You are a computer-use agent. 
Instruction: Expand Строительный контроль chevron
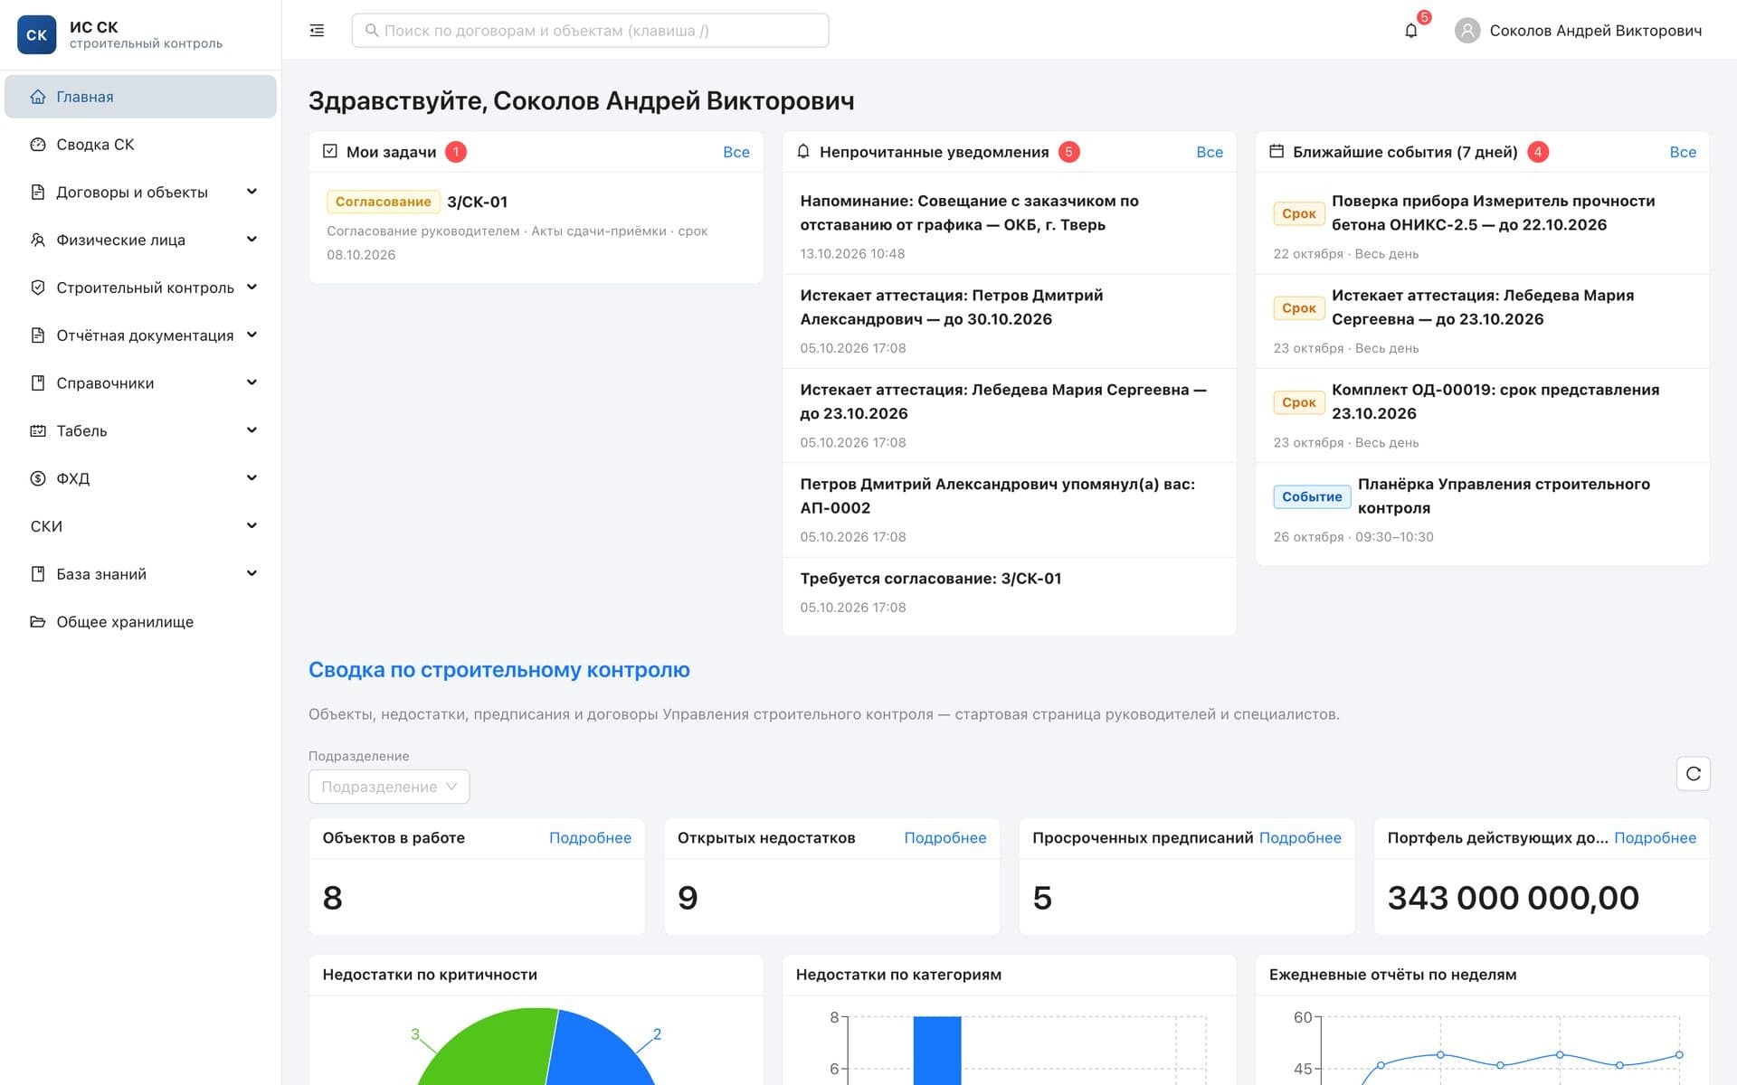pyautogui.click(x=252, y=288)
